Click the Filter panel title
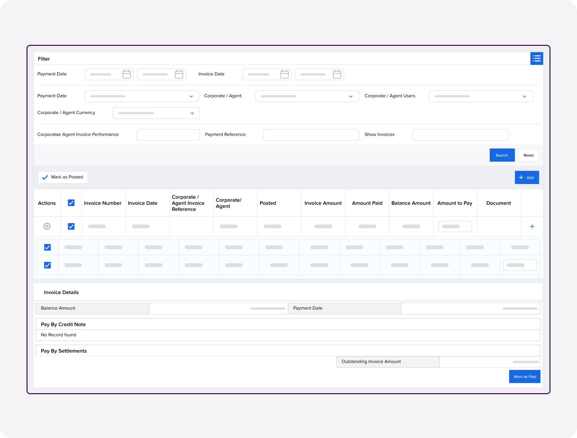Viewport: 577px width, 438px height. [44, 59]
